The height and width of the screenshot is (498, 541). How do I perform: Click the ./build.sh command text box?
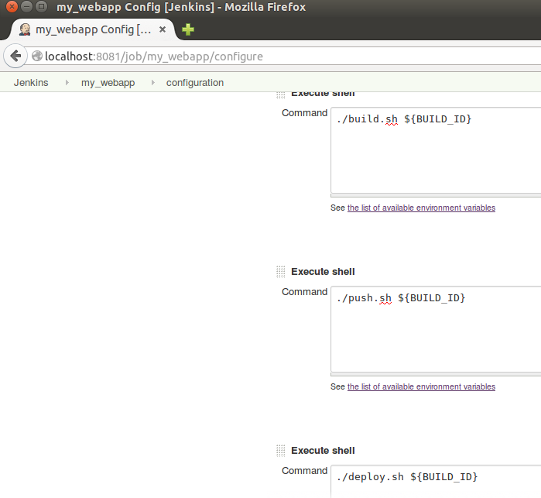click(x=436, y=150)
